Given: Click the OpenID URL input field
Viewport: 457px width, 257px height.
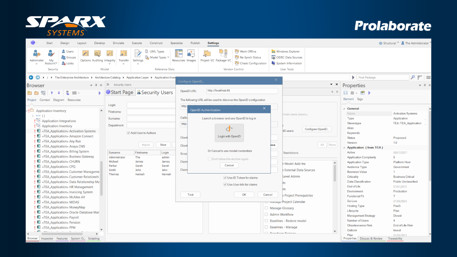Looking at the screenshot, I should pyautogui.click(x=242, y=91).
